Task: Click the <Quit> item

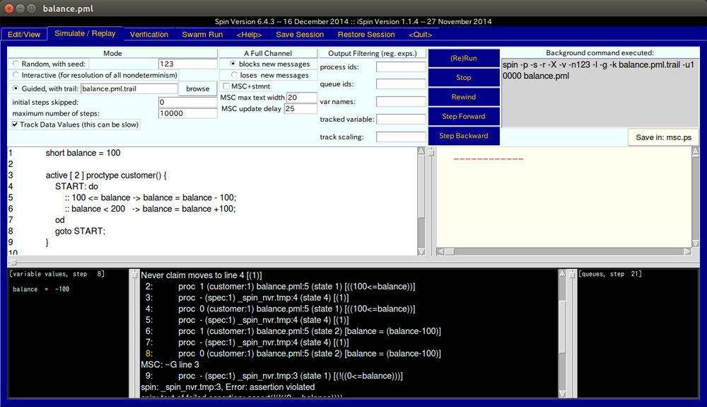Action: coord(420,34)
